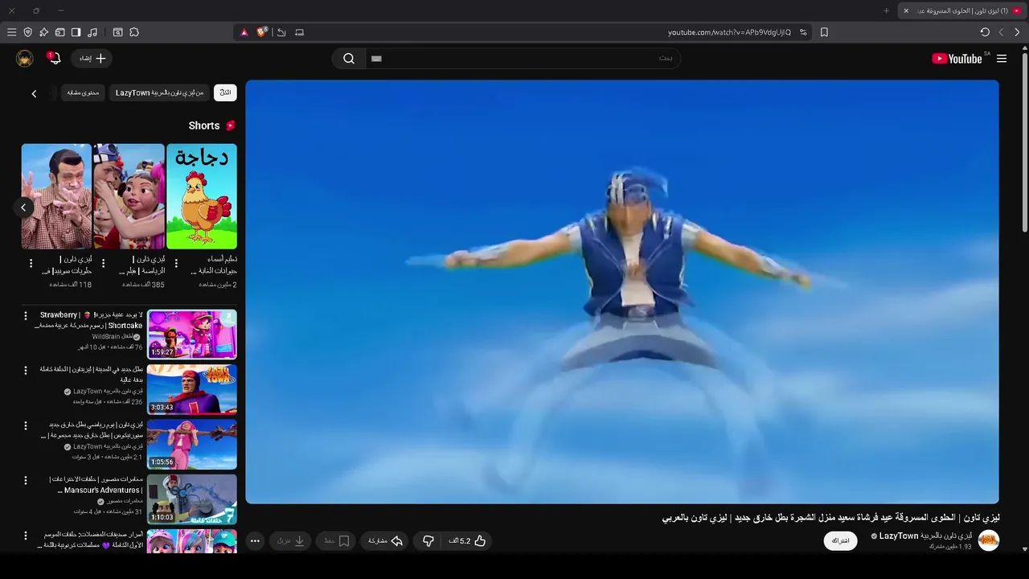
Task: Open the chicken 'دجاجة' Shorts thumbnail
Action: (x=202, y=196)
